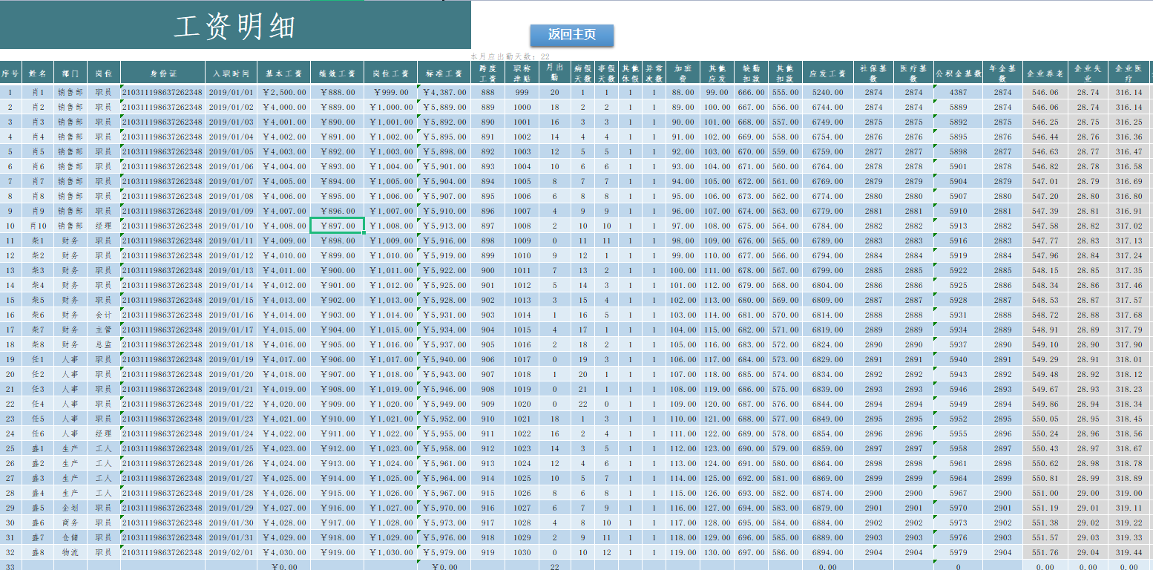Select the 666.00 absence deduction cell
1153x570 pixels.
(x=751, y=93)
